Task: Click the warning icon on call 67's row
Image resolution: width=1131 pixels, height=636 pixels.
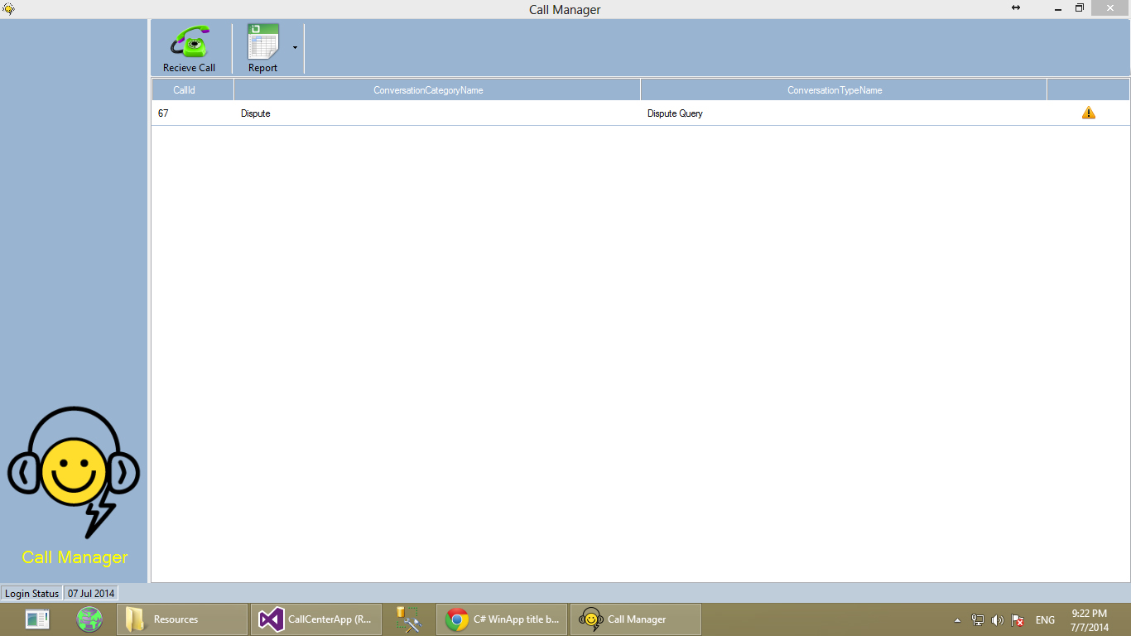Action: pos(1089,113)
